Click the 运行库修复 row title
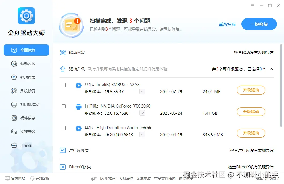Viewport: 284px width, 184px height. point(79,150)
